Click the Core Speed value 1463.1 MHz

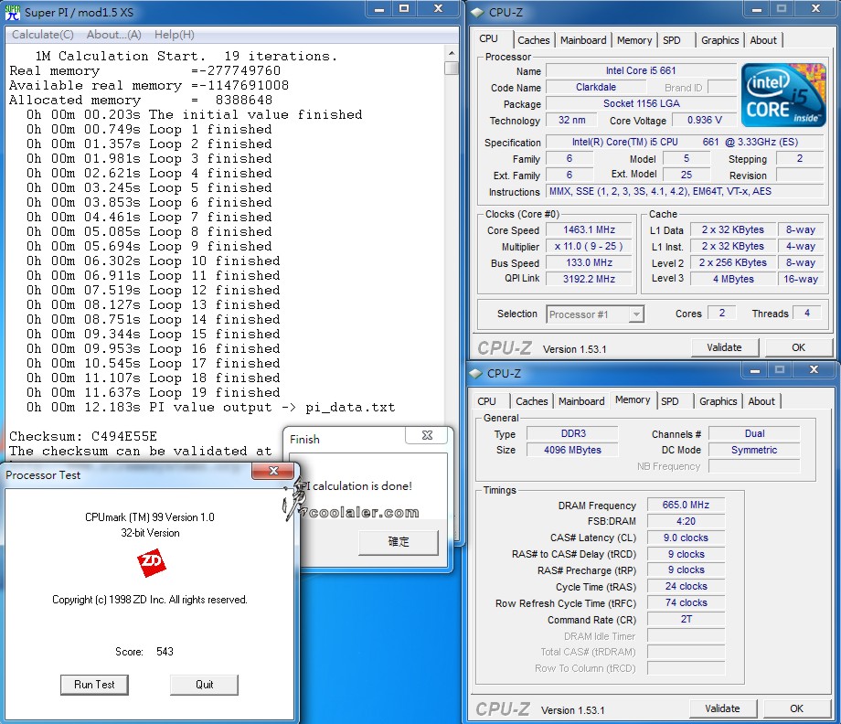tap(589, 229)
